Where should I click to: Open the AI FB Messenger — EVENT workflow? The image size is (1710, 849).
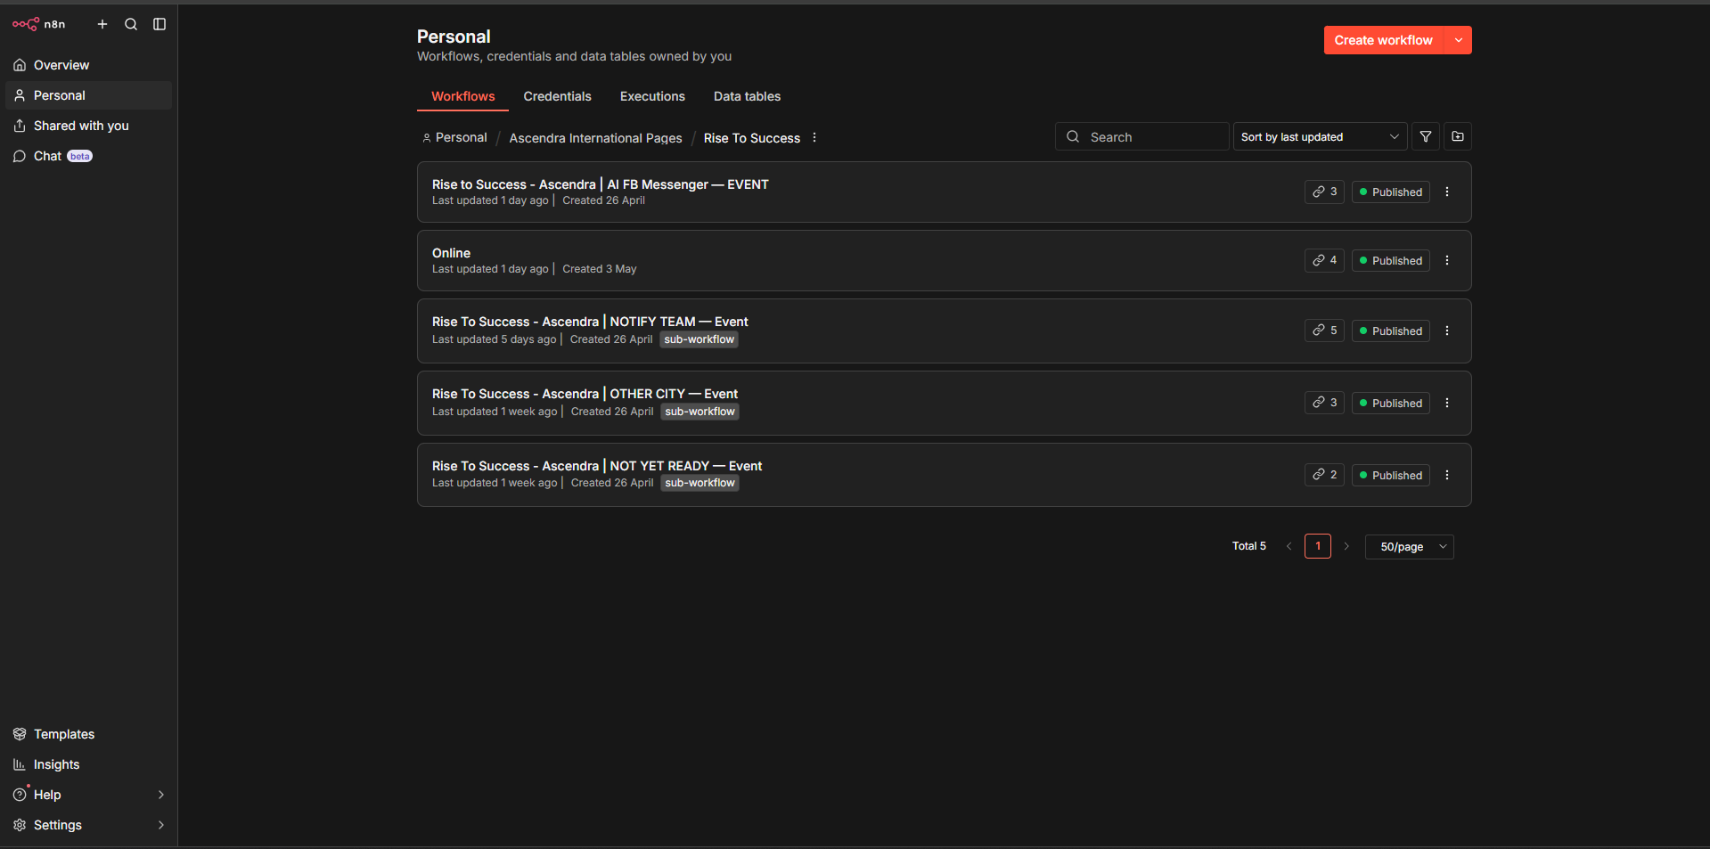point(601,184)
